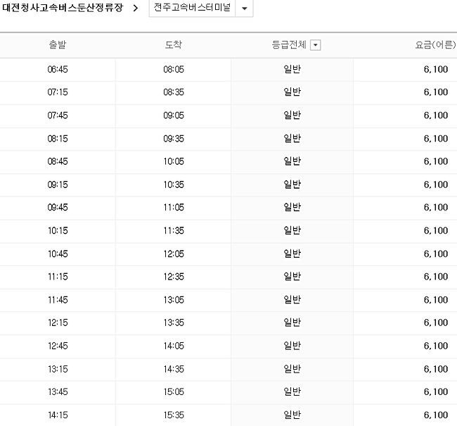Select the 12:45 departure time

58,346
